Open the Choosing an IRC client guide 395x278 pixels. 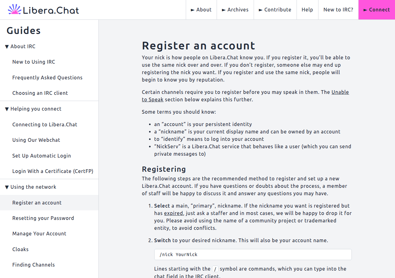[40, 93]
